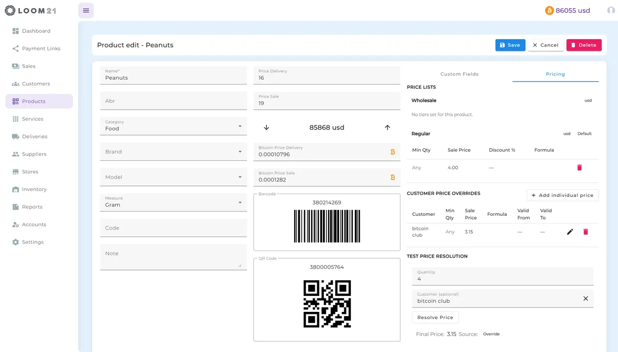Click the QR code number 3800005764

coord(327,267)
